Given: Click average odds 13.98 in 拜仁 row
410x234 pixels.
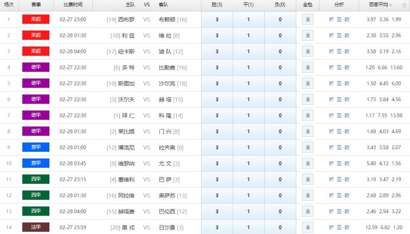Looking at the screenshot, I should (x=396, y=115).
